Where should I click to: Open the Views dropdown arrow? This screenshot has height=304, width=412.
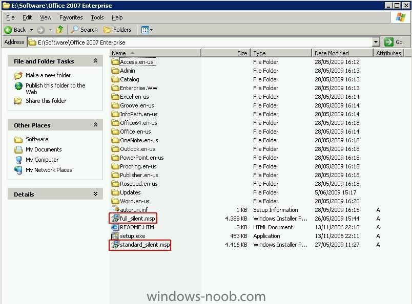pos(151,30)
